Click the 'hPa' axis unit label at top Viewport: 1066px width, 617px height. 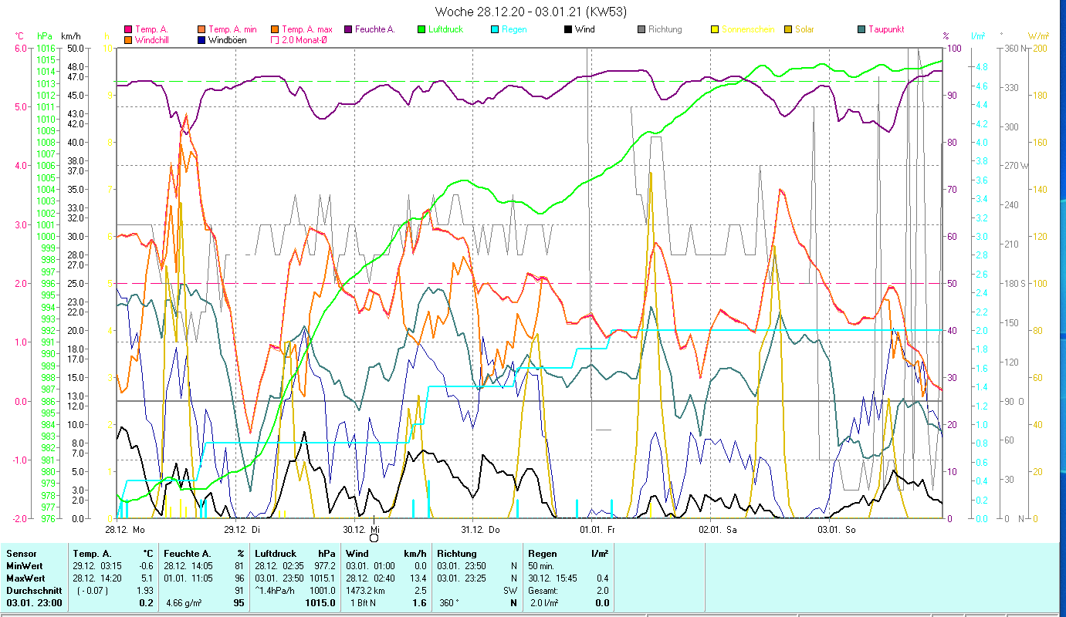coord(45,35)
